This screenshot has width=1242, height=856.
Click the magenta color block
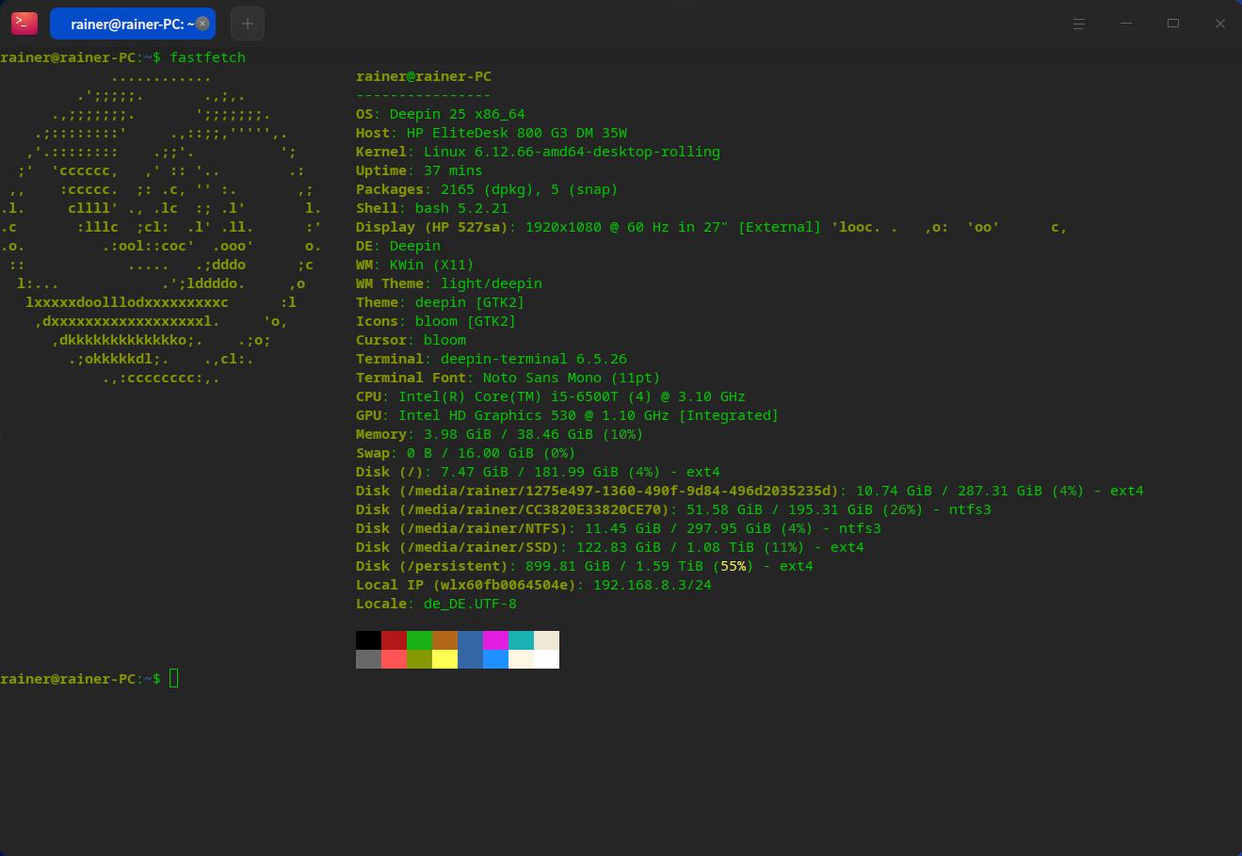pyautogui.click(x=495, y=640)
